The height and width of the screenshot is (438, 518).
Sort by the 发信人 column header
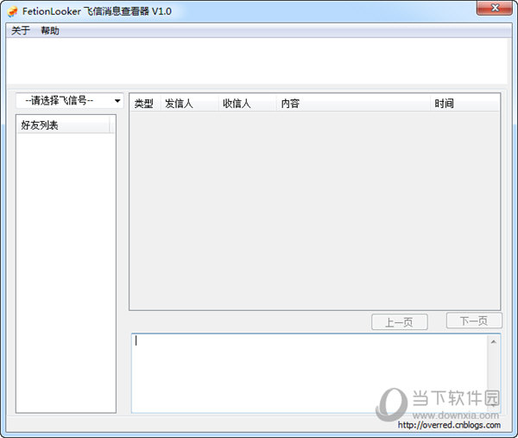pos(189,104)
